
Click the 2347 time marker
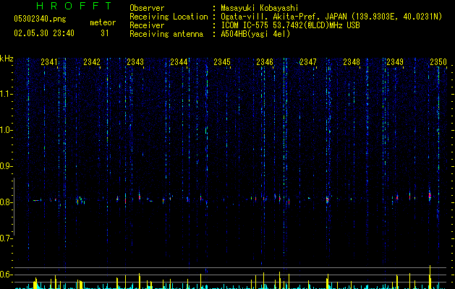click(x=308, y=61)
